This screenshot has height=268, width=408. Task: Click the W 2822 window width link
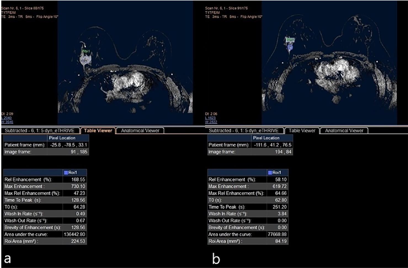click(211, 122)
